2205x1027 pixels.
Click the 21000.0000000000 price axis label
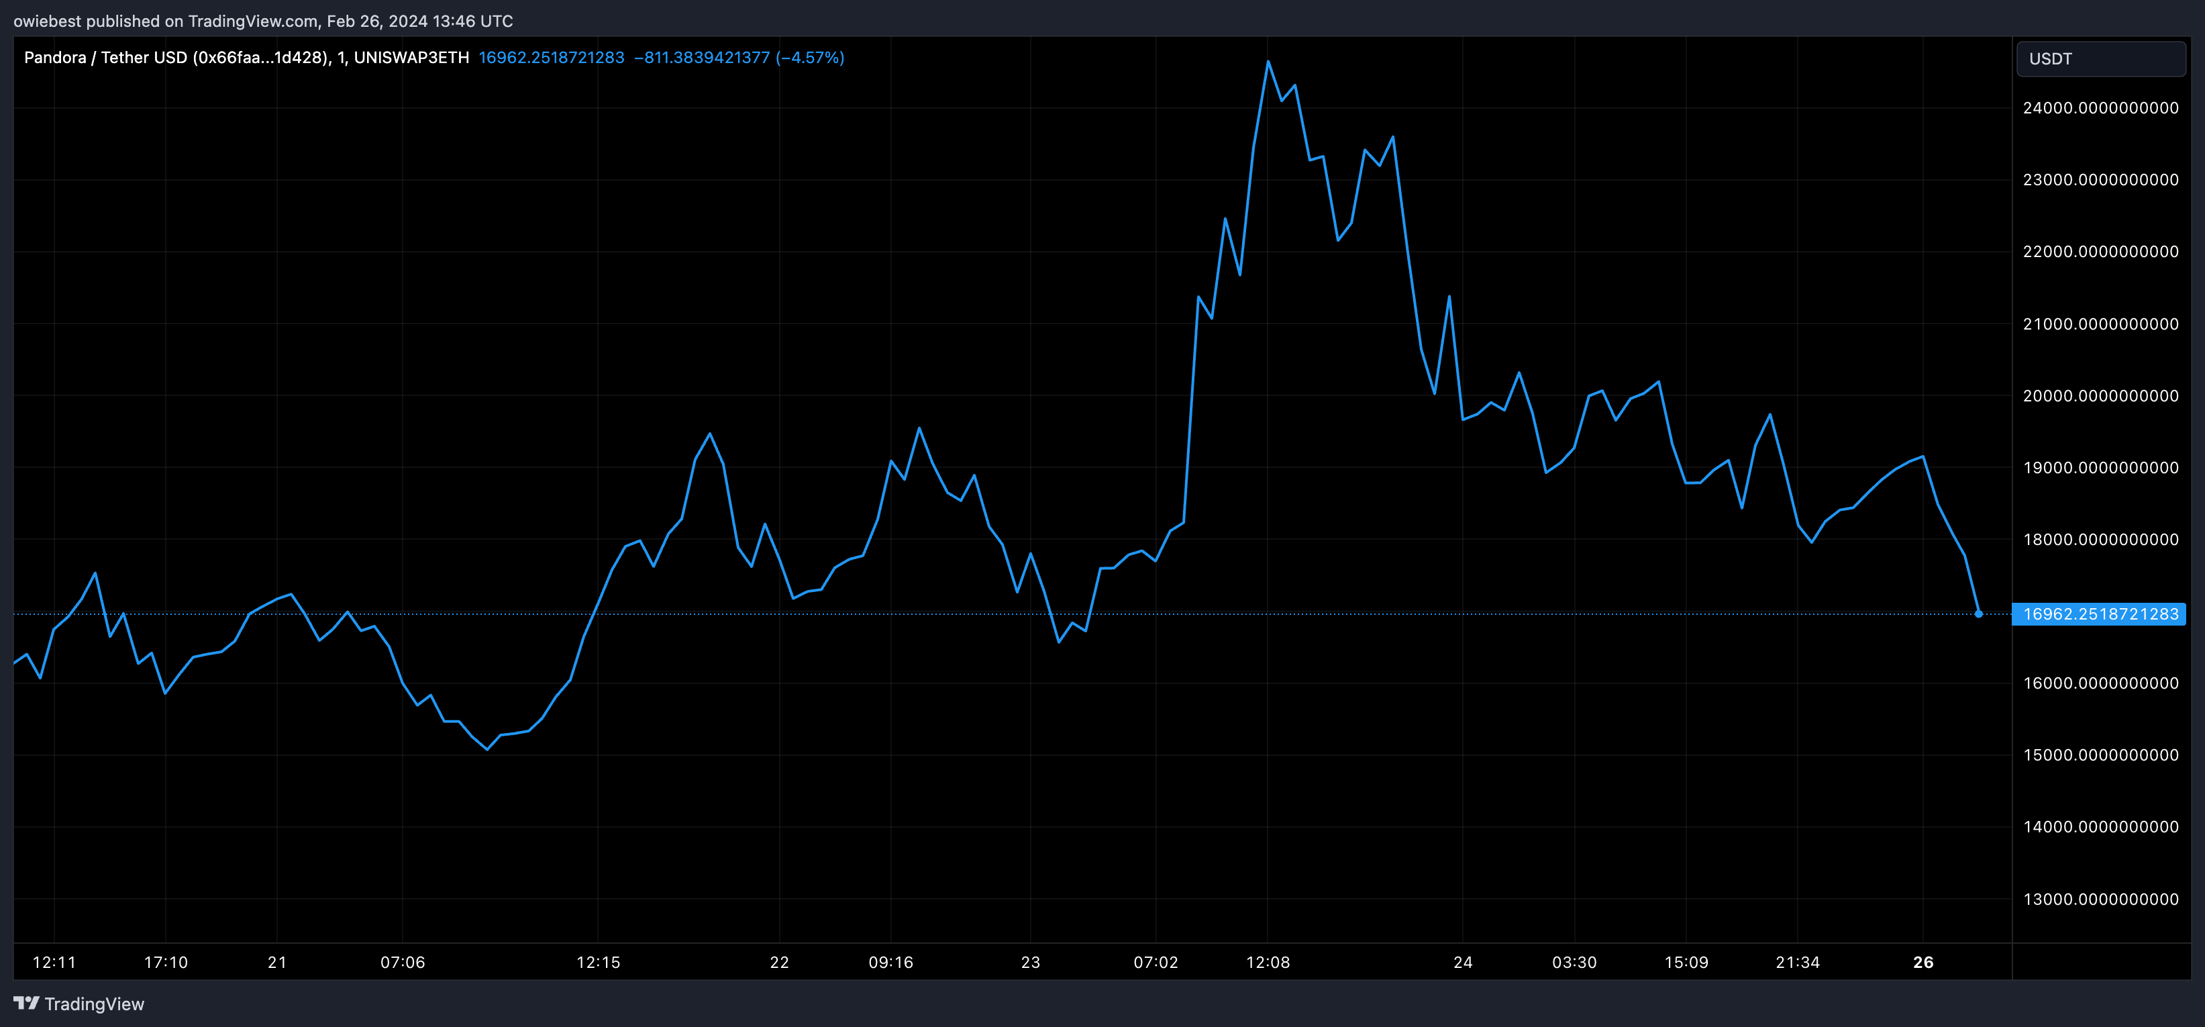pyautogui.click(x=2100, y=324)
